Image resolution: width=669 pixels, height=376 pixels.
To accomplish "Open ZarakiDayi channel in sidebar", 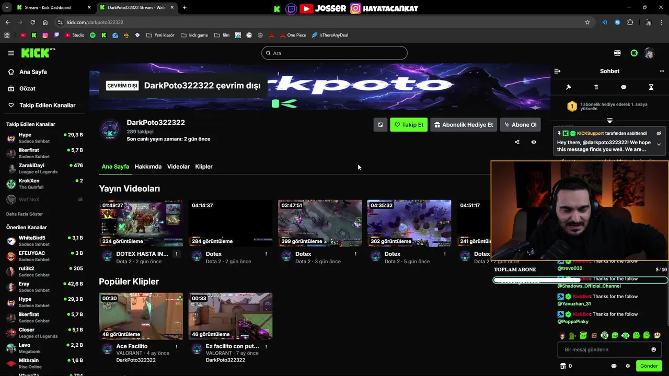I will (x=44, y=169).
